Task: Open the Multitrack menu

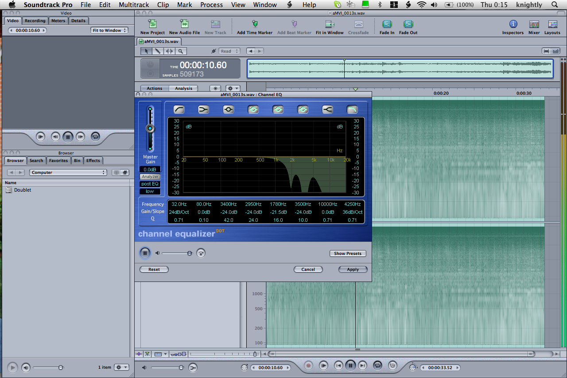Action: 134,5
